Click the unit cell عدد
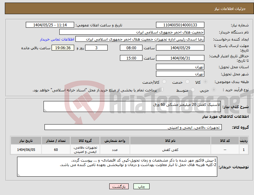Screen dimensions: 254x195 point(115,150)
